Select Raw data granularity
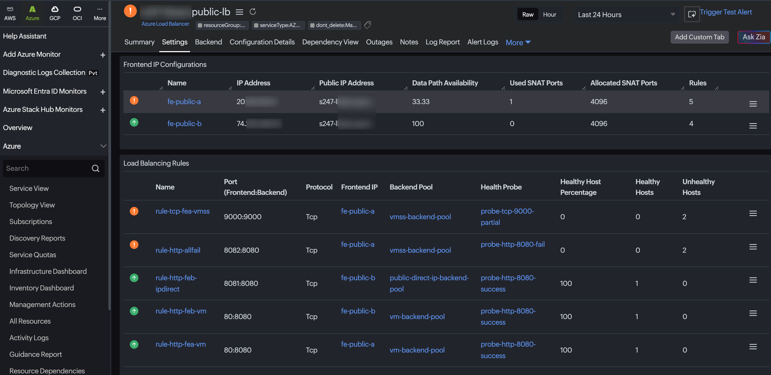771x375 pixels. pos(528,14)
